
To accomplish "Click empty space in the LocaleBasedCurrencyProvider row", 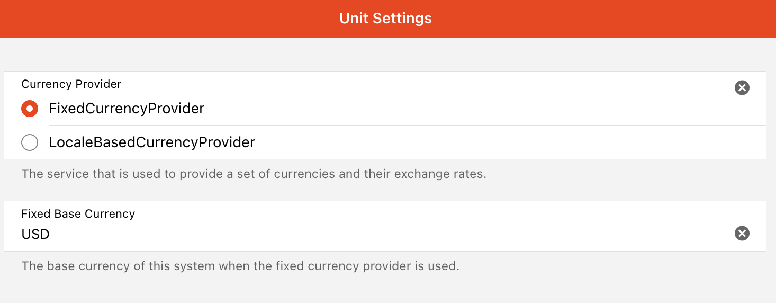I will click(476, 142).
